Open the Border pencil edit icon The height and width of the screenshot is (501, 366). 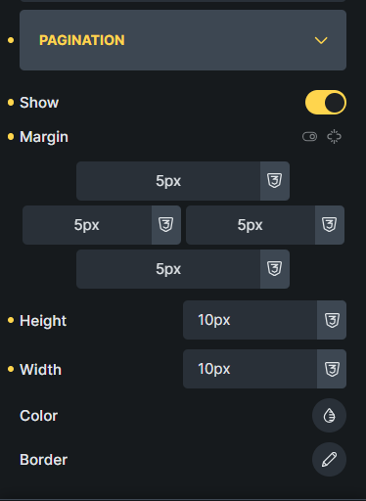point(329,459)
